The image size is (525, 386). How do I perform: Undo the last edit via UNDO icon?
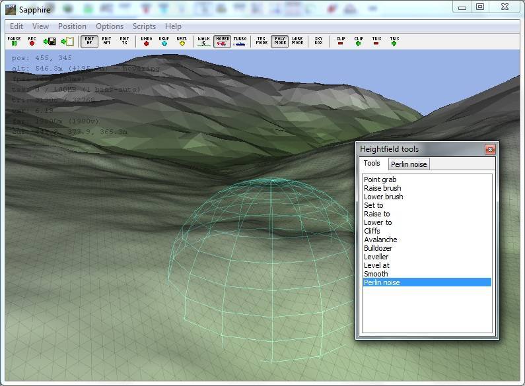point(146,42)
